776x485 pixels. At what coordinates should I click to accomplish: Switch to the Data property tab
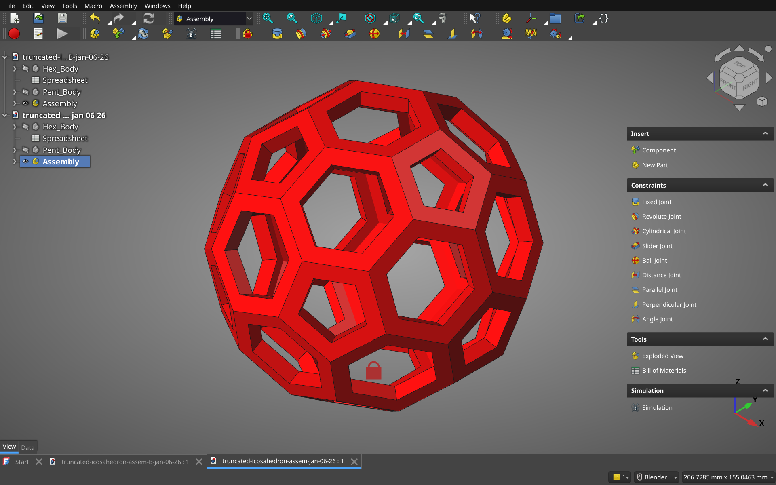(27, 447)
